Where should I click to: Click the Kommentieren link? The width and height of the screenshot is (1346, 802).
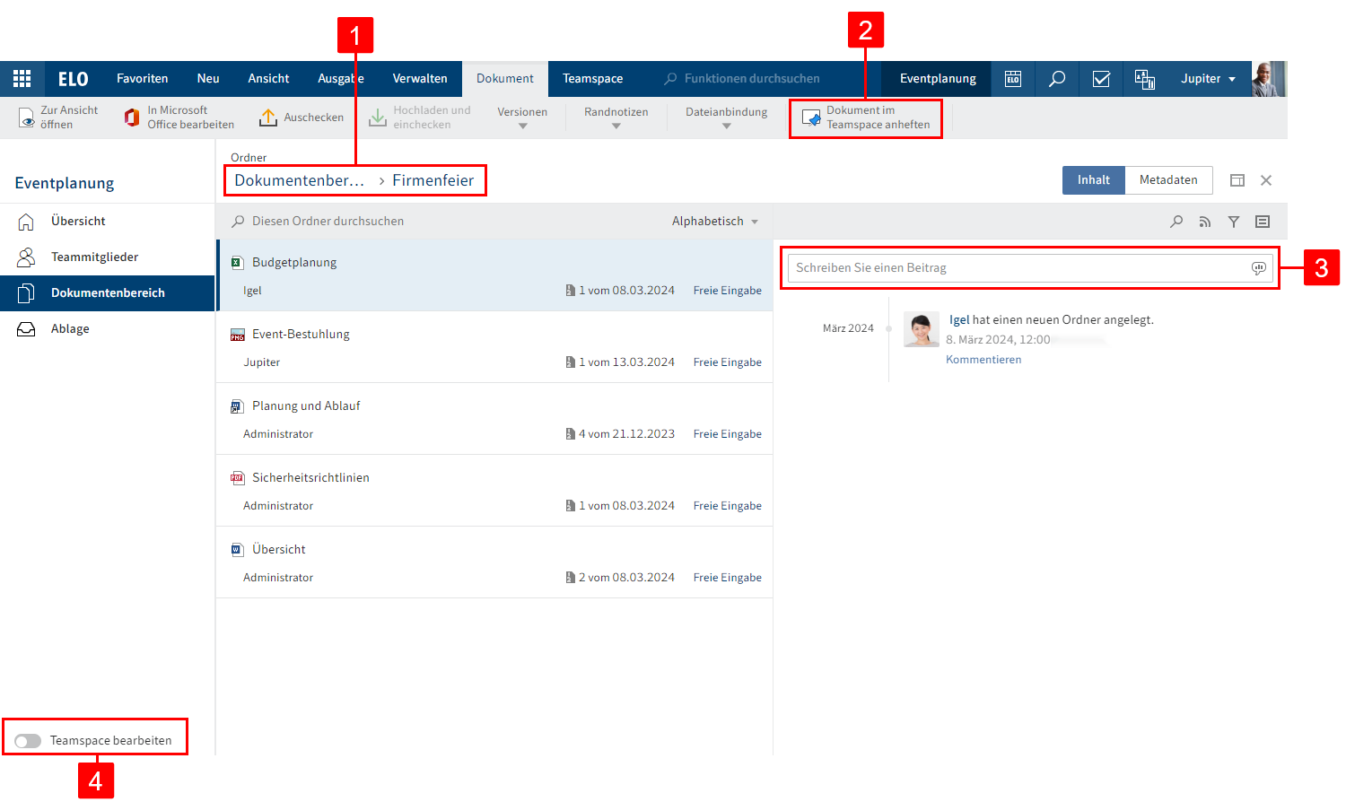tap(983, 360)
